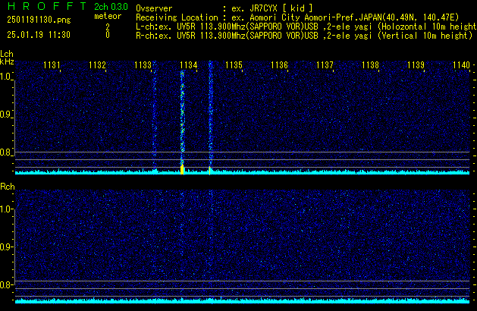This screenshot has width=477, height=311.
Task: Click the 'kHz' axis unit label
Action: [7, 61]
